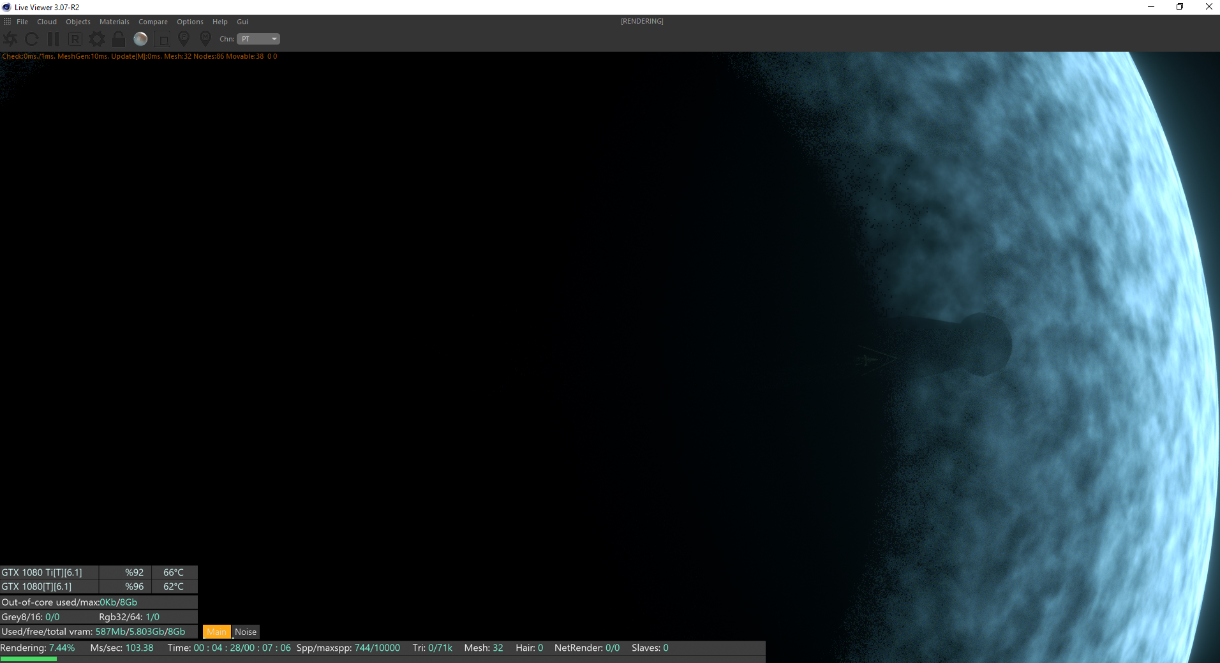The image size is (1220, 663).
Task: Open the File menu
Action: point(22,22)
